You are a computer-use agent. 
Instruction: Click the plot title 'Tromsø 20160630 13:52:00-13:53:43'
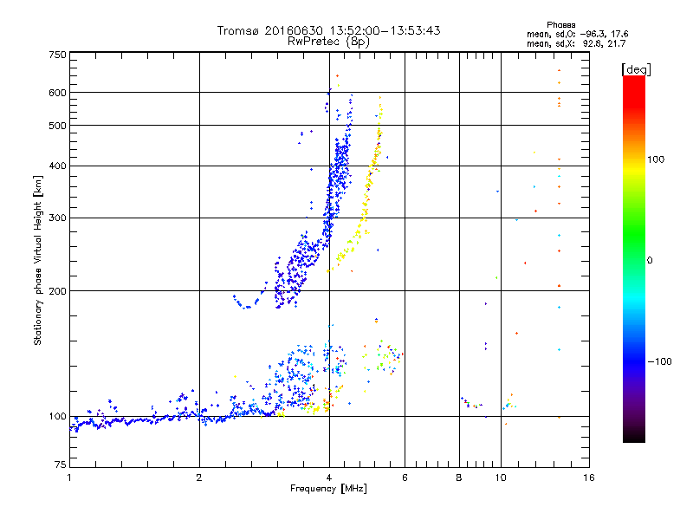(328, 30)
